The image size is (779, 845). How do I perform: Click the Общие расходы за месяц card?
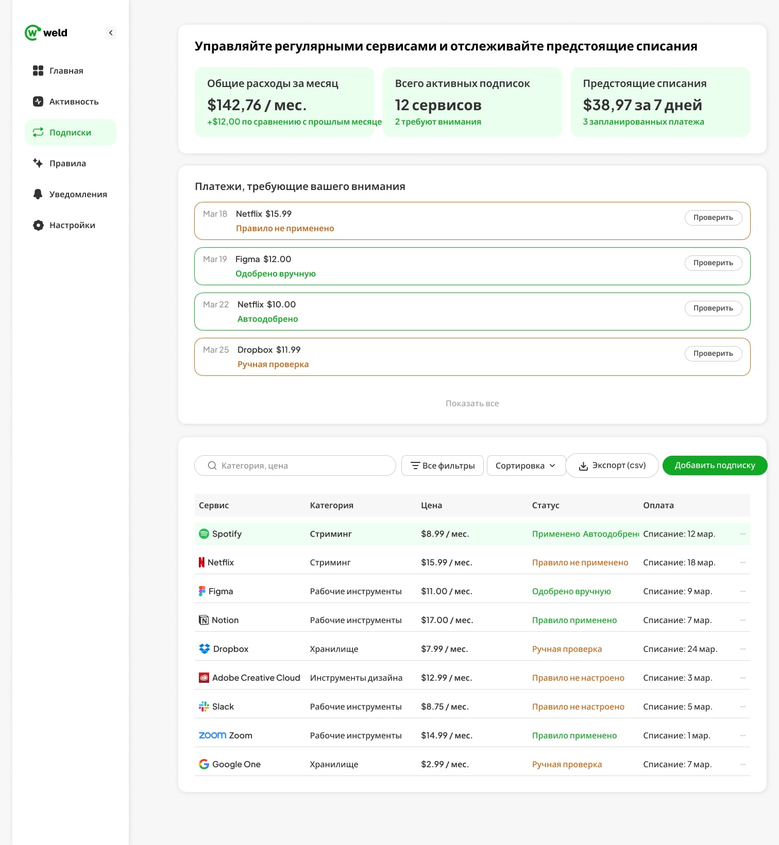coord(284,102)
